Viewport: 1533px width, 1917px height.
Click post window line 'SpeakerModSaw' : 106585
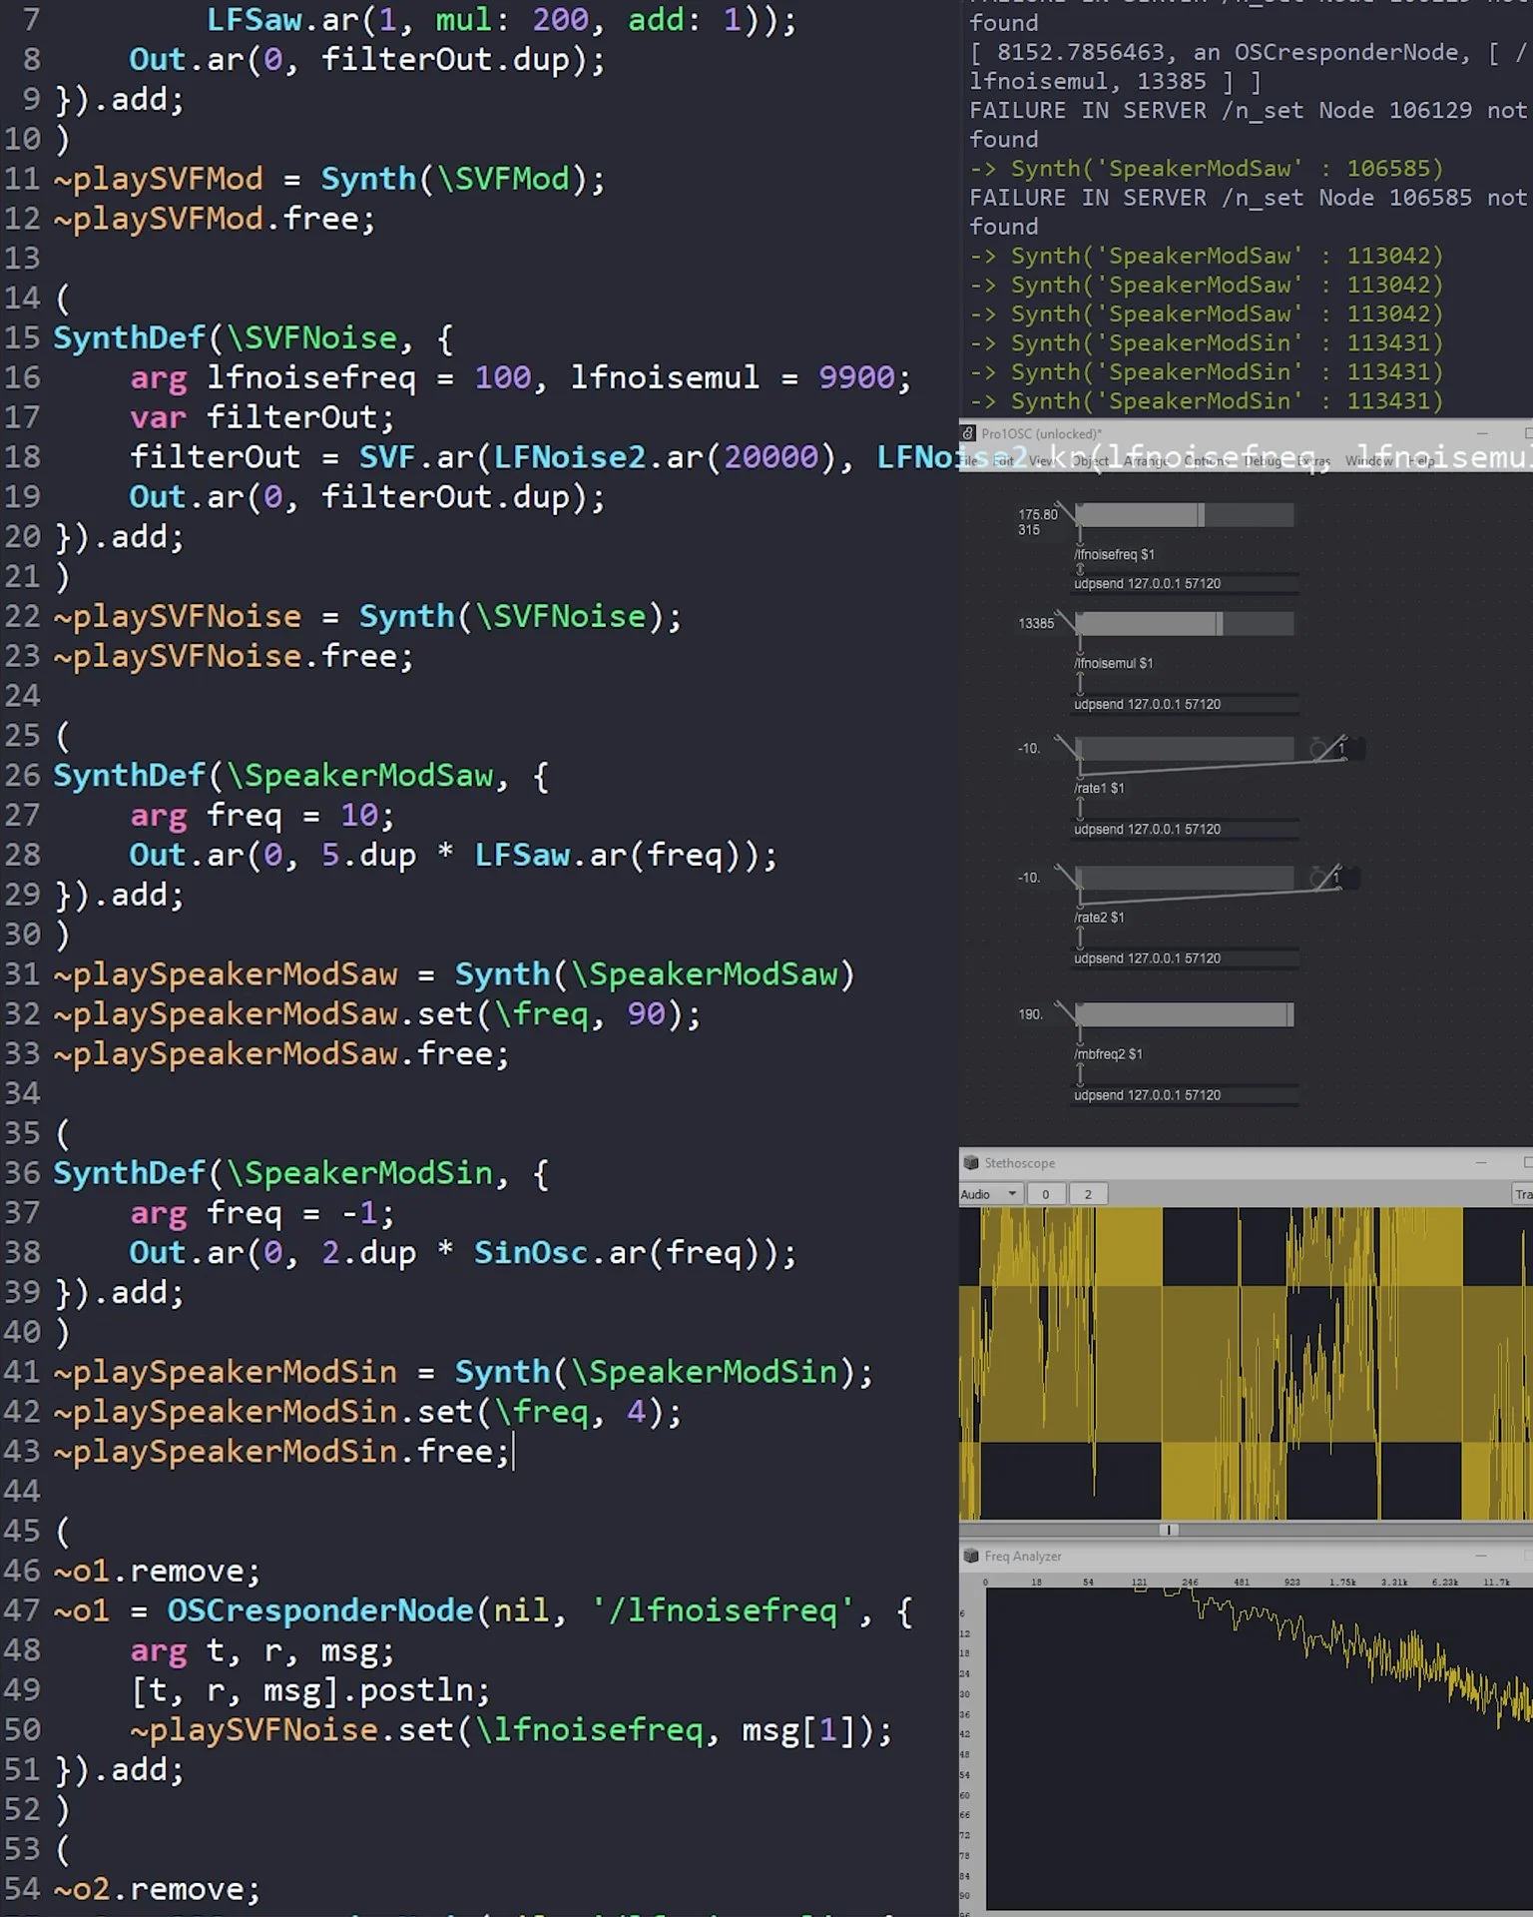point(1207,169)
